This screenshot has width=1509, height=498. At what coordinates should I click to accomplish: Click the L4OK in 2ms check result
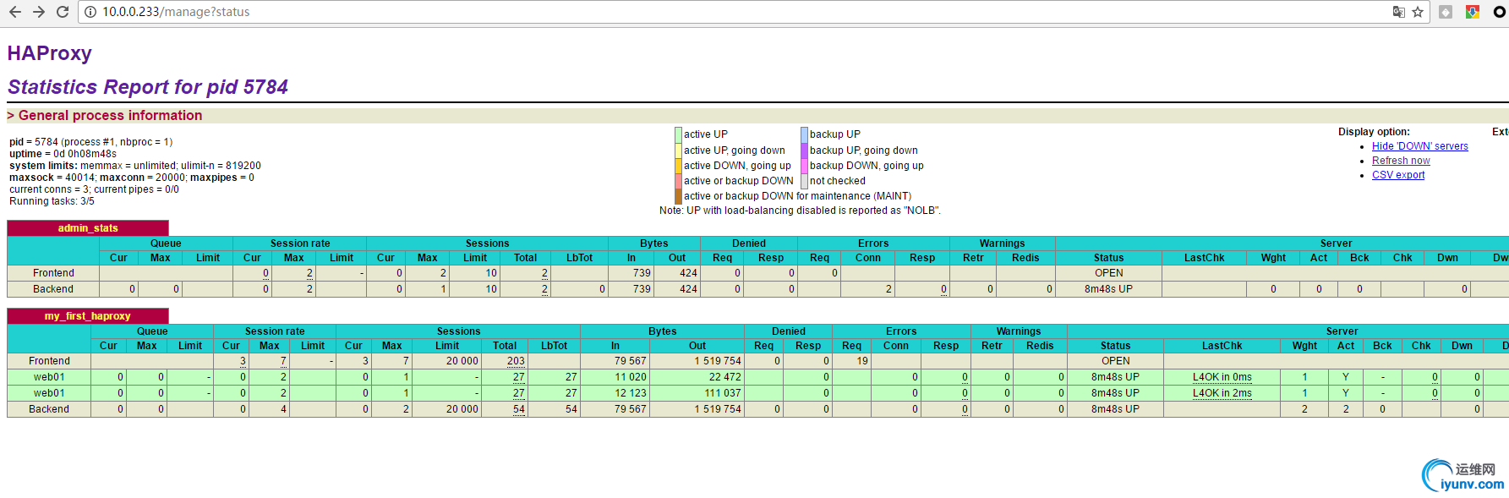1222,393
